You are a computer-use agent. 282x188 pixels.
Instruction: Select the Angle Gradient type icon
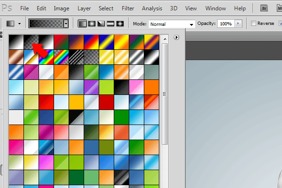101,23
